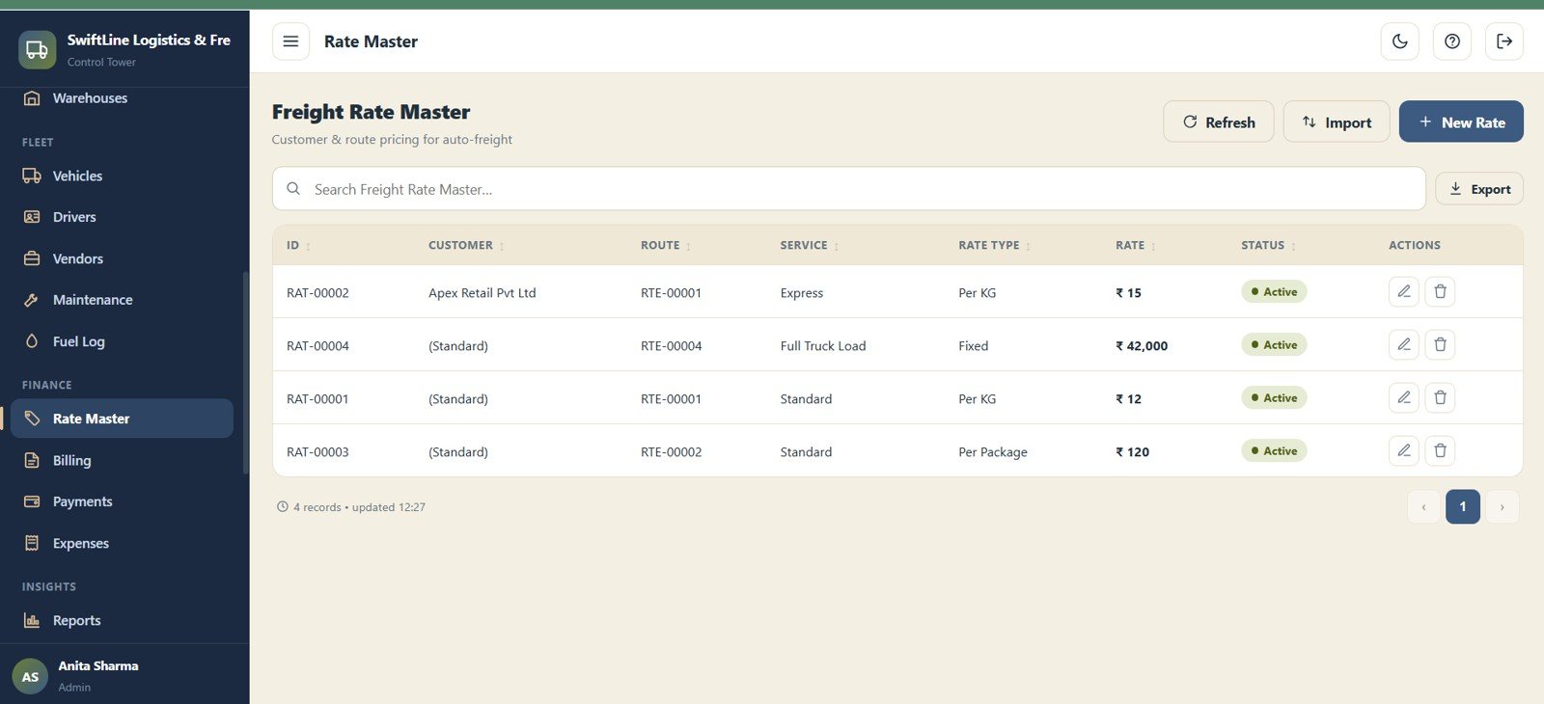Create a New Rate

tap(1461, 122)
